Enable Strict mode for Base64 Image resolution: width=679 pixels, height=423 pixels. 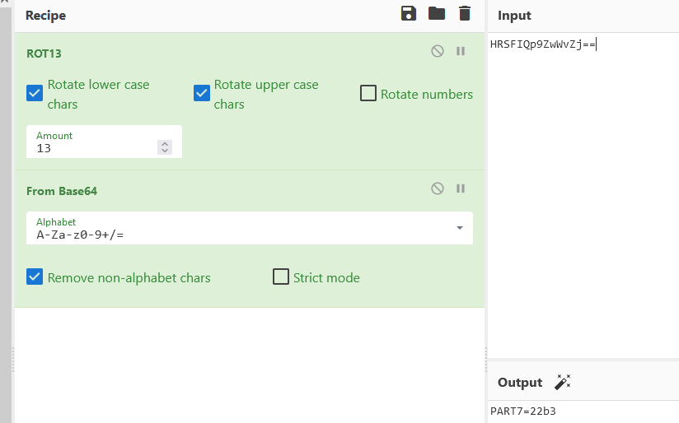[281, 277]
